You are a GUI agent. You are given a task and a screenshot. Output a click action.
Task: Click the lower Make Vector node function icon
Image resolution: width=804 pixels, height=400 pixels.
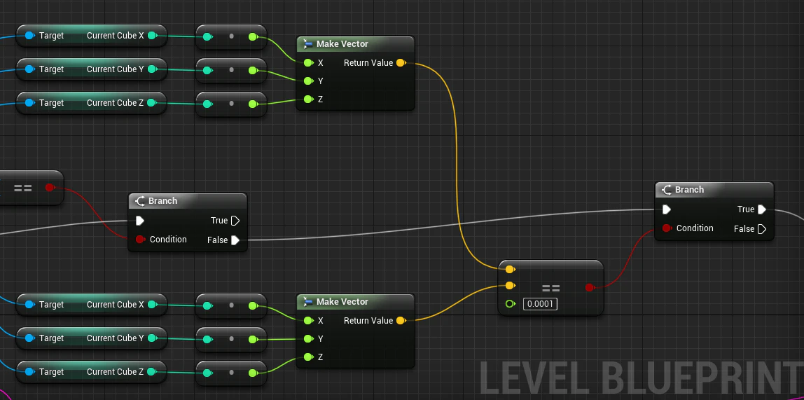point(308,301)
